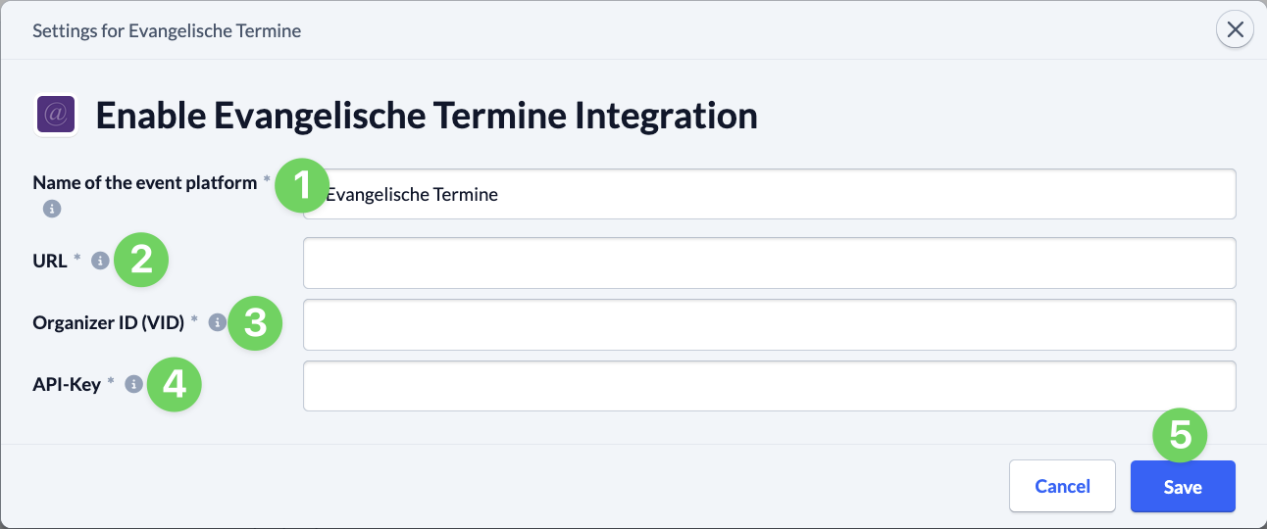Focus the event platform name input
This screenshot has height=529, width=1267.
click(770, 194)
